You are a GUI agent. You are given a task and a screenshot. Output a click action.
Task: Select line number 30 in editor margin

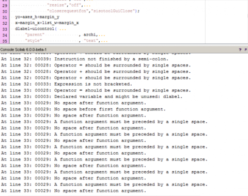coord(5,11)
